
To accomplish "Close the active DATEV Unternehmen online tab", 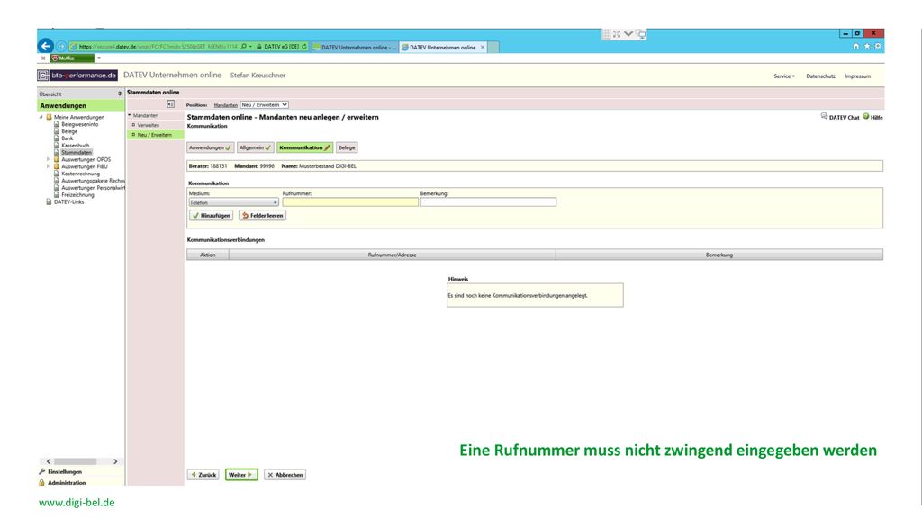I will point(483,47).
